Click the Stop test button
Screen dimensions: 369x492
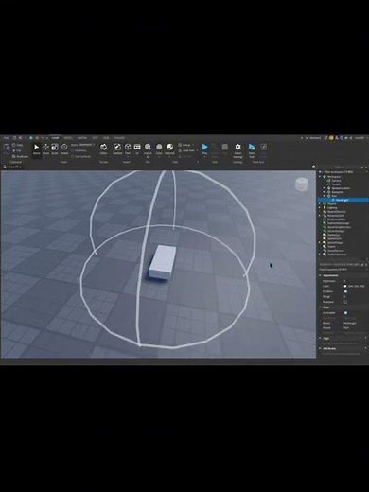click(x=225, y=147)
